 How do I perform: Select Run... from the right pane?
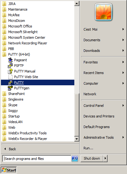click(x=88, y=148)
